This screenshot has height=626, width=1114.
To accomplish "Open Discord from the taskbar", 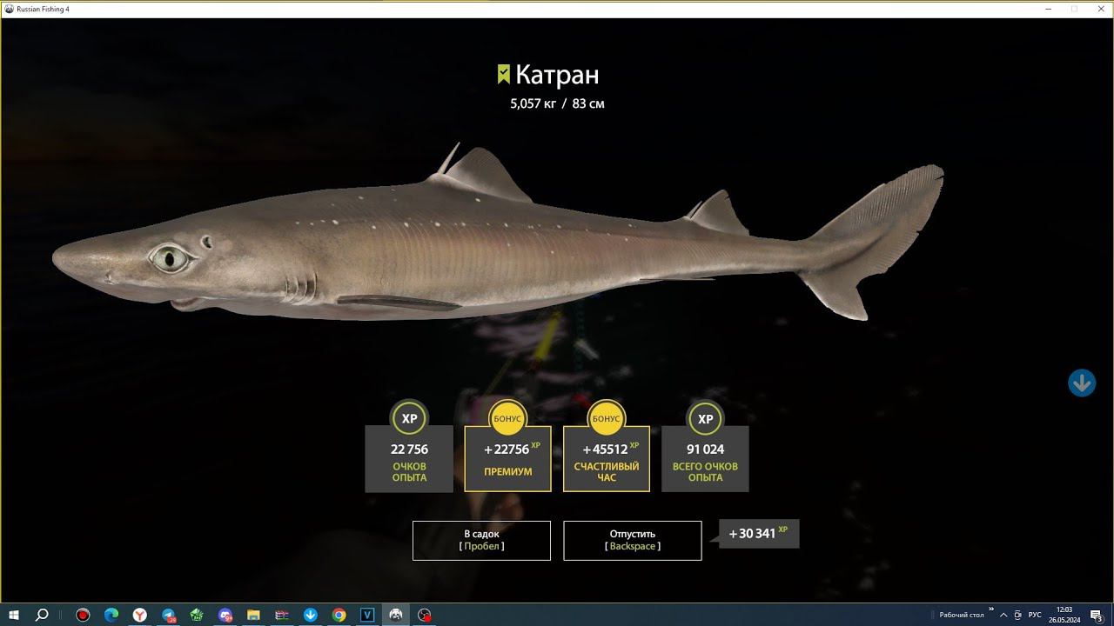I will coord(225,615).
